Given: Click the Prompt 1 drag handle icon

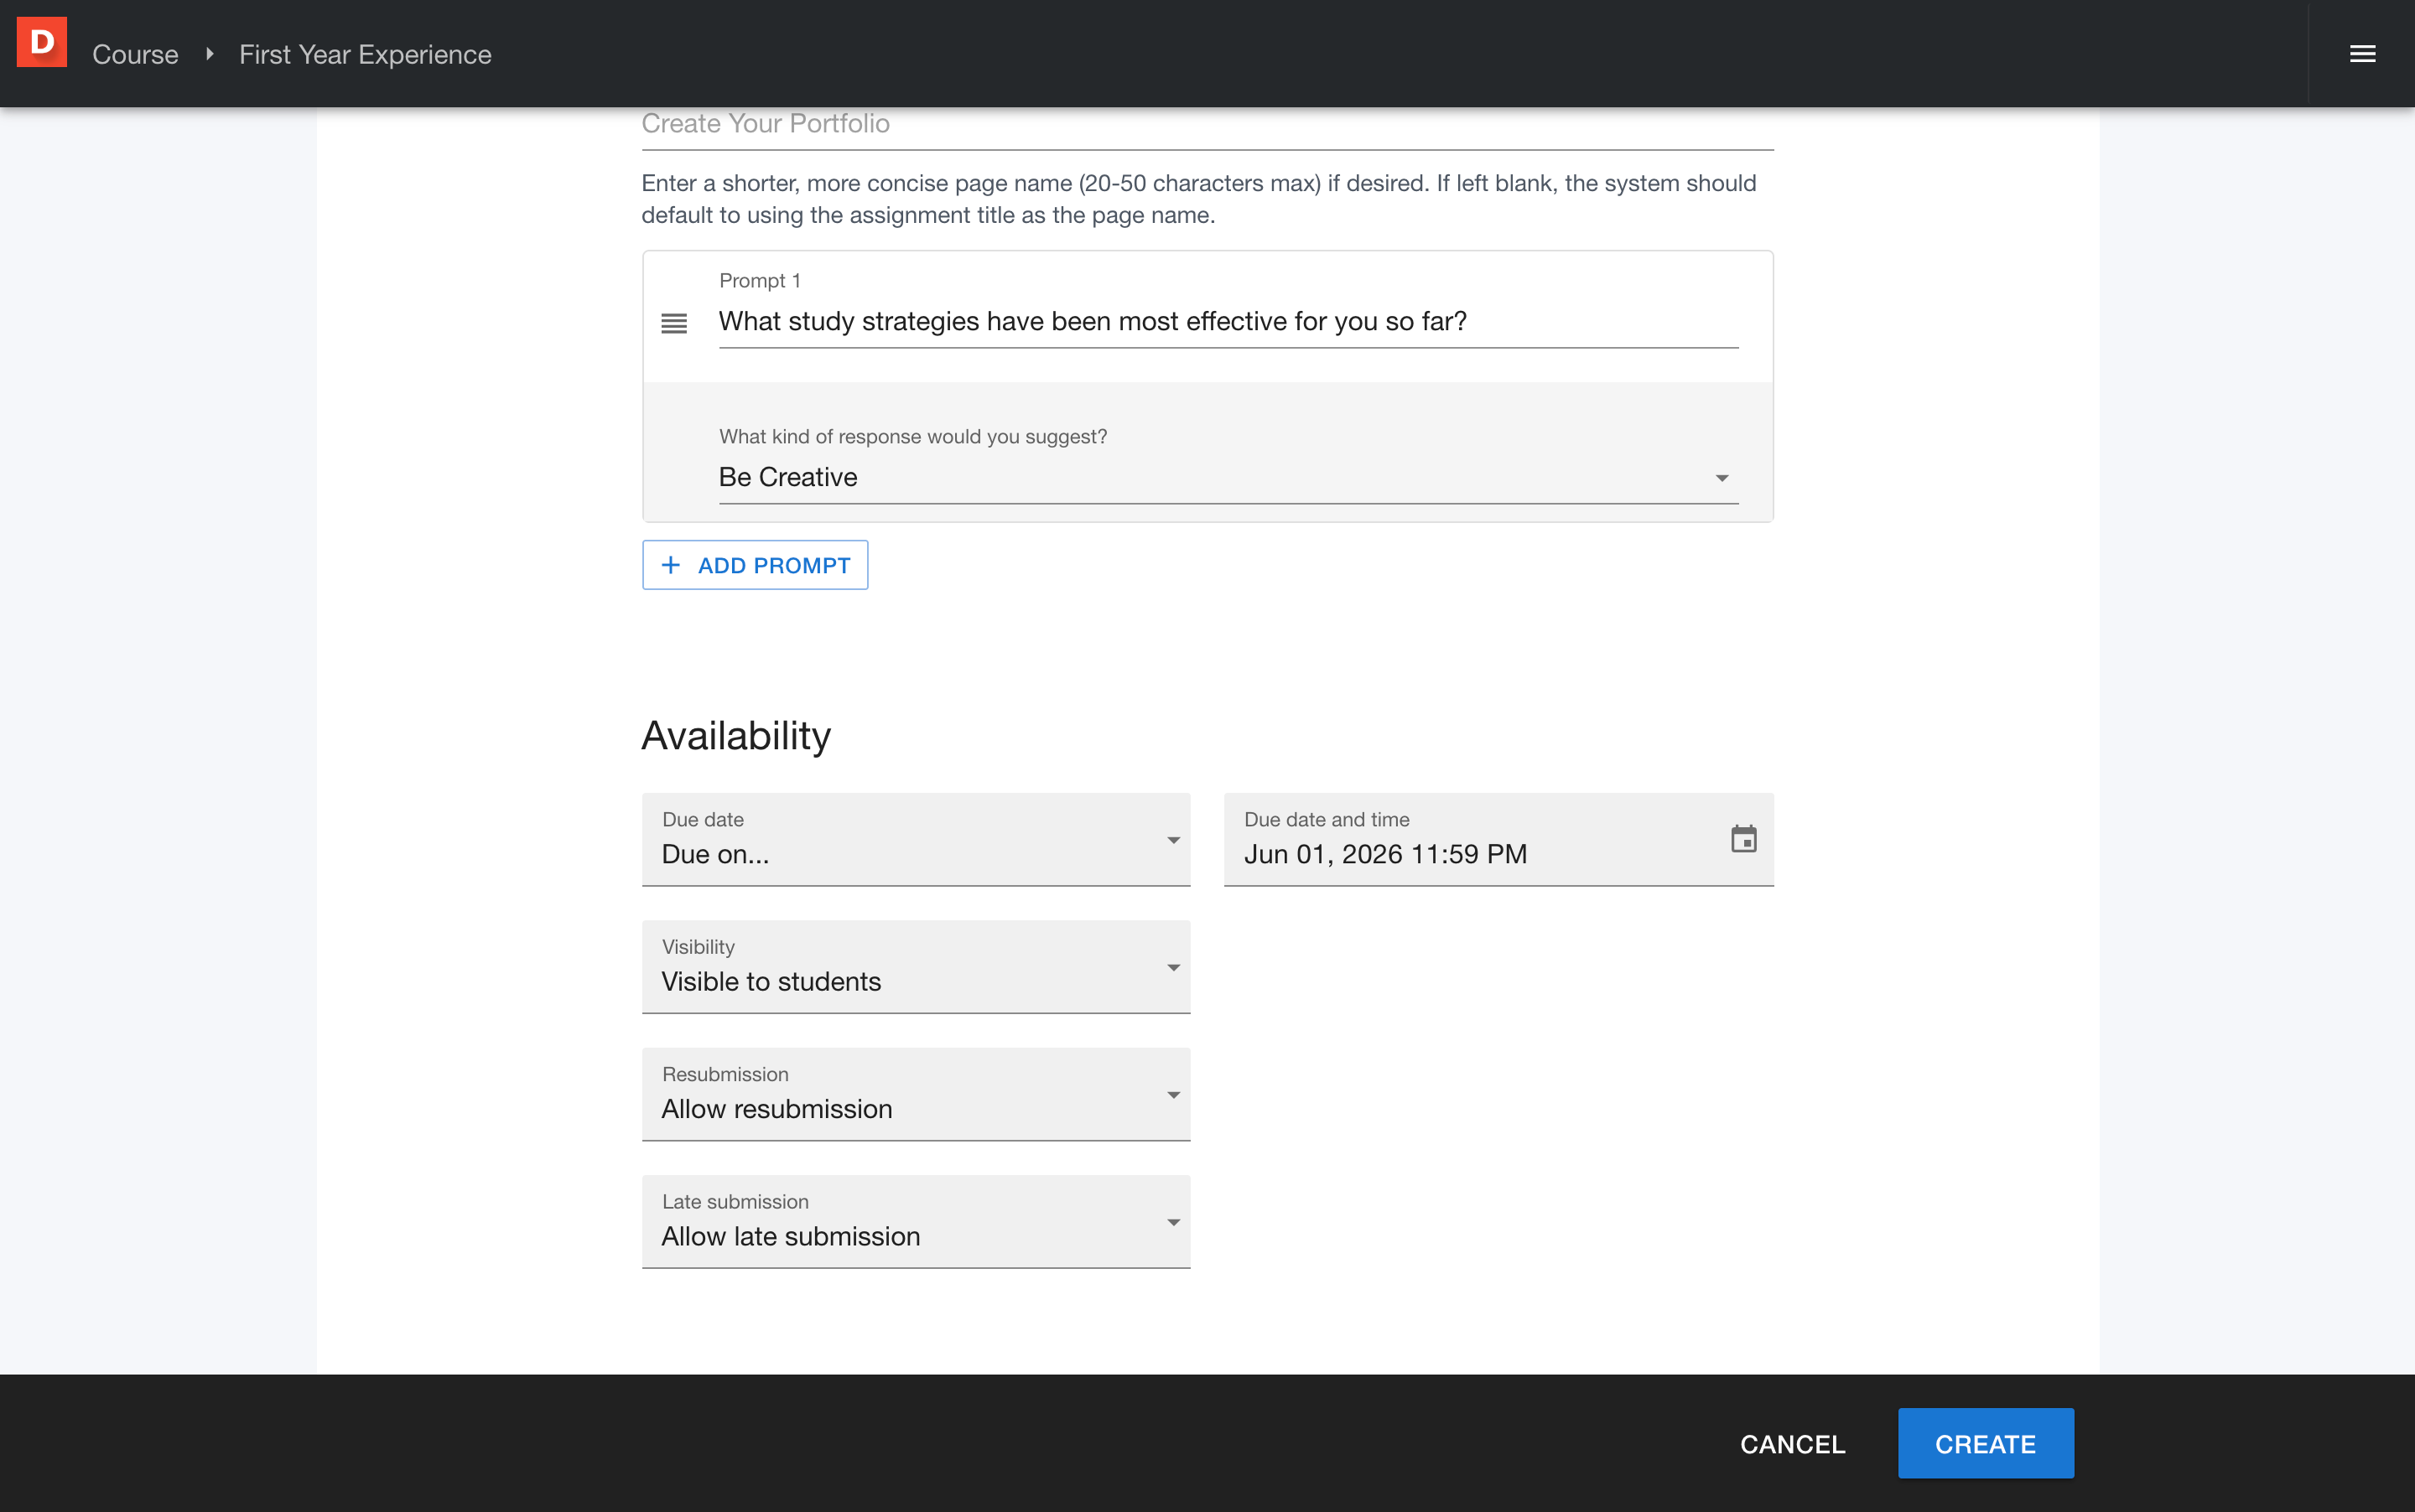Looking at the screenshot, I should (674, 323).
